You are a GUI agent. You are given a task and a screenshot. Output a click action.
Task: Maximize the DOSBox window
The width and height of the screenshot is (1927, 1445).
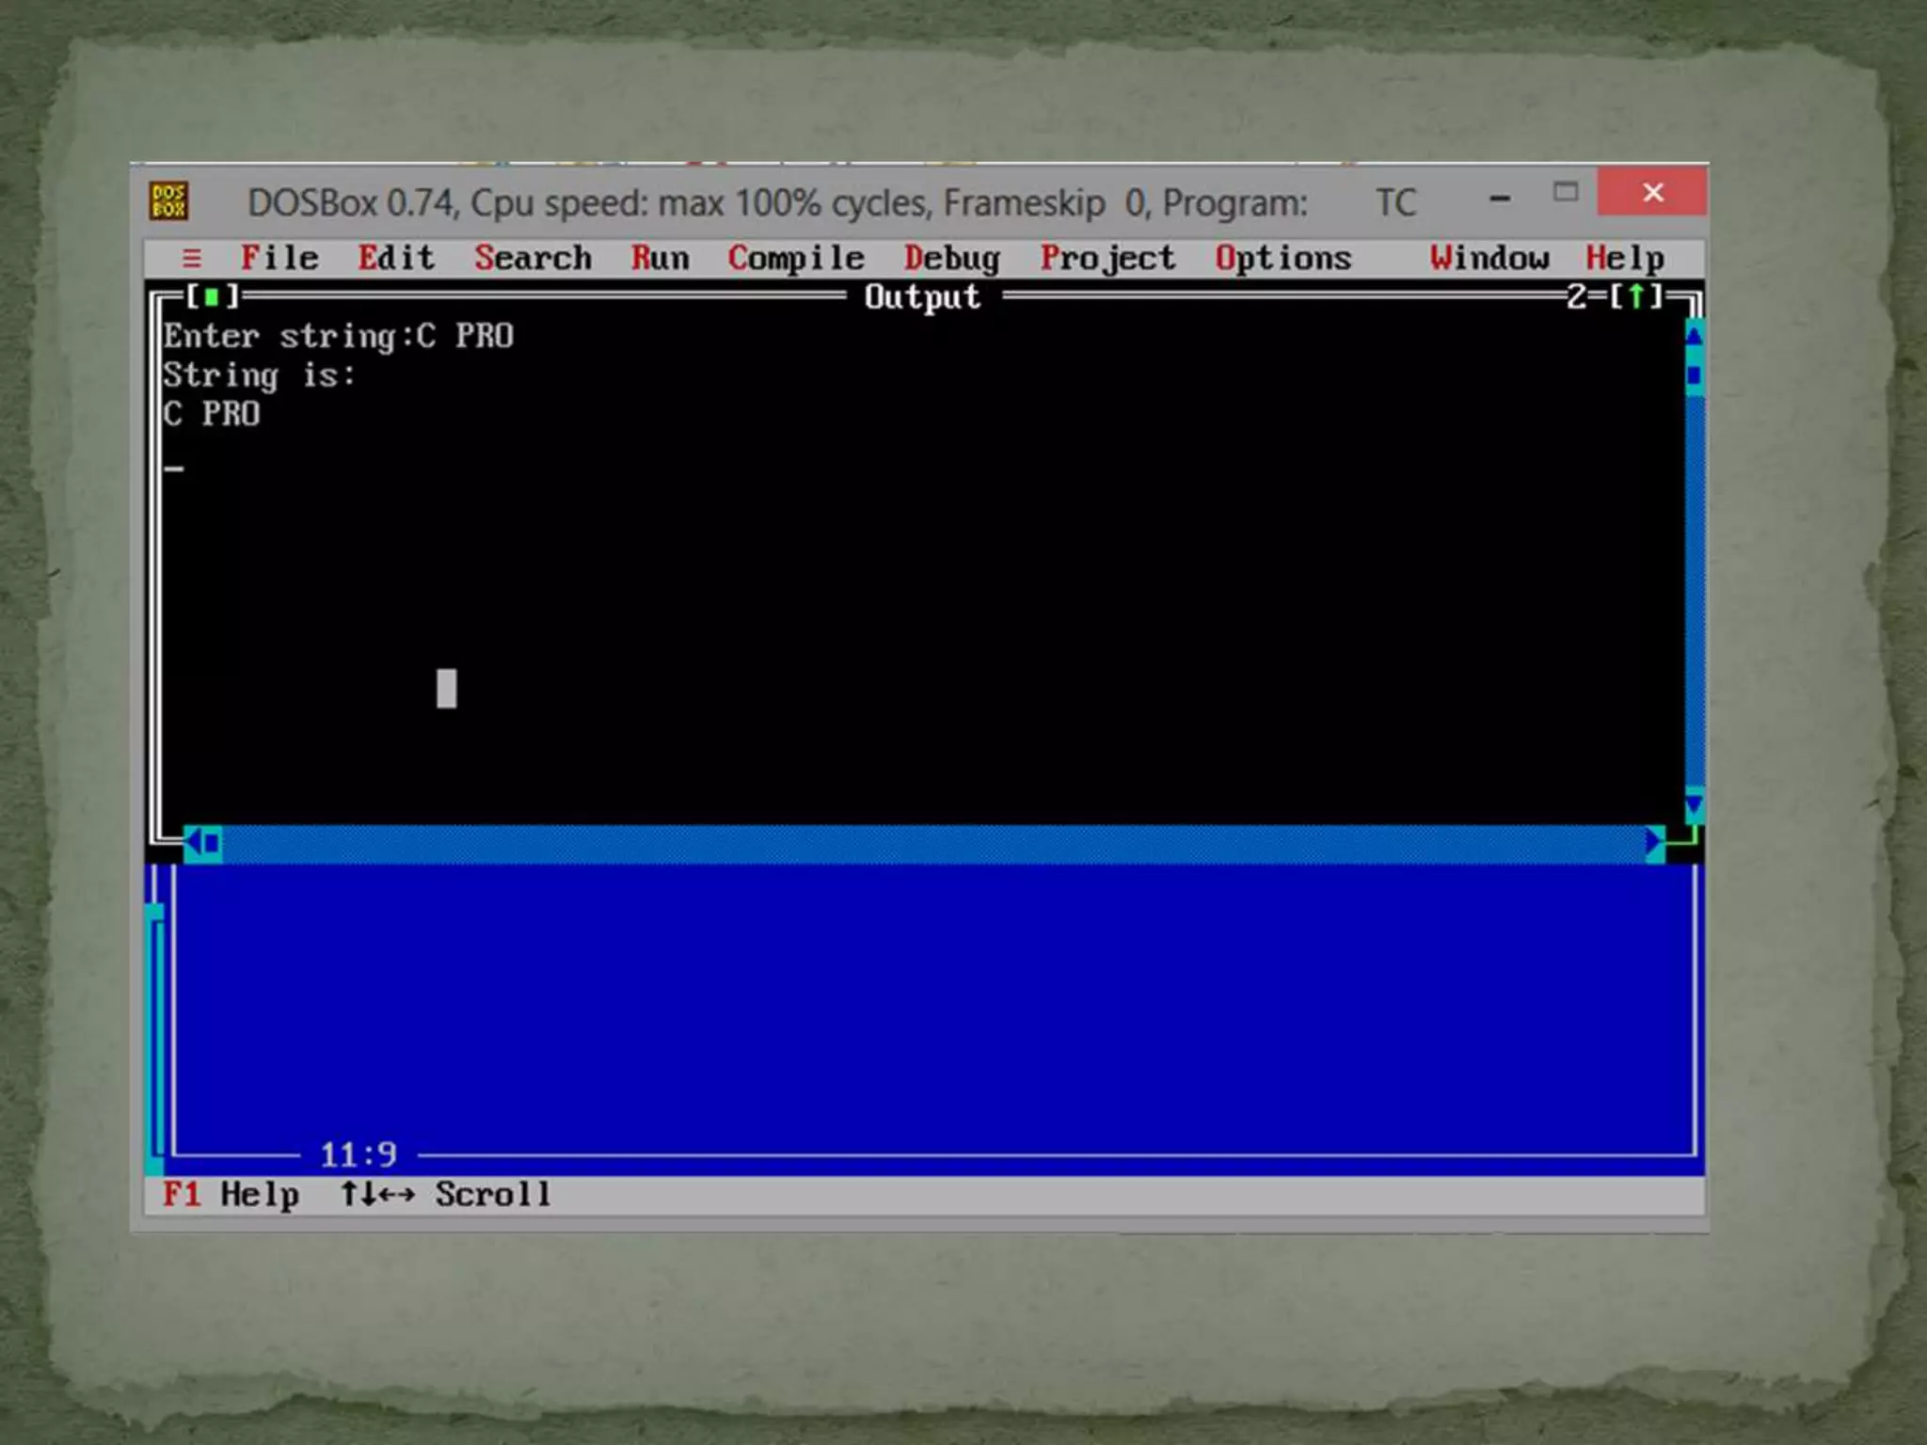(1566, 193)
